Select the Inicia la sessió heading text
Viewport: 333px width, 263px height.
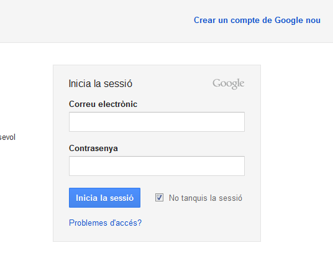pyautogui.click(x=101, y=83)
